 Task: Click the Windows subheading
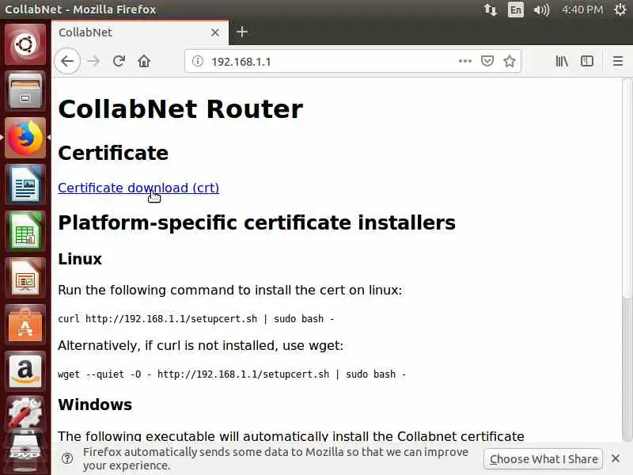(x=95, y=405)
